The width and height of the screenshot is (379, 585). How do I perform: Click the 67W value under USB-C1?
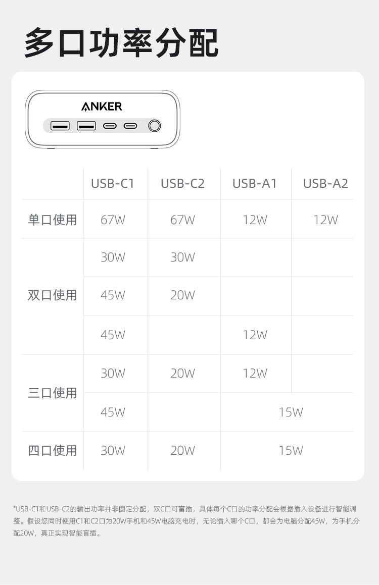113,220
